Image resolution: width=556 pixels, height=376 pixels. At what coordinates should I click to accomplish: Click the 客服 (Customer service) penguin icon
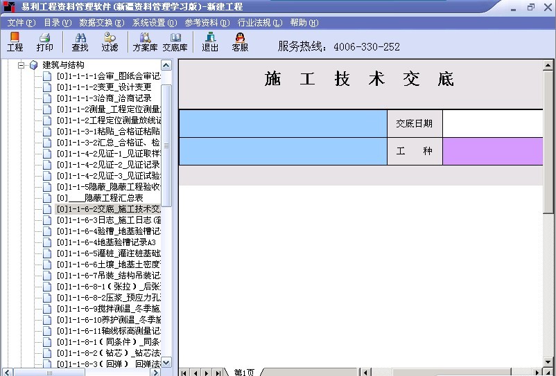[240, 42]
